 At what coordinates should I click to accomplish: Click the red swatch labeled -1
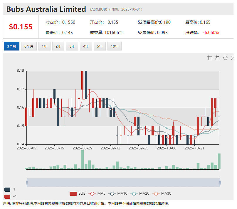(x=7, y=196)
